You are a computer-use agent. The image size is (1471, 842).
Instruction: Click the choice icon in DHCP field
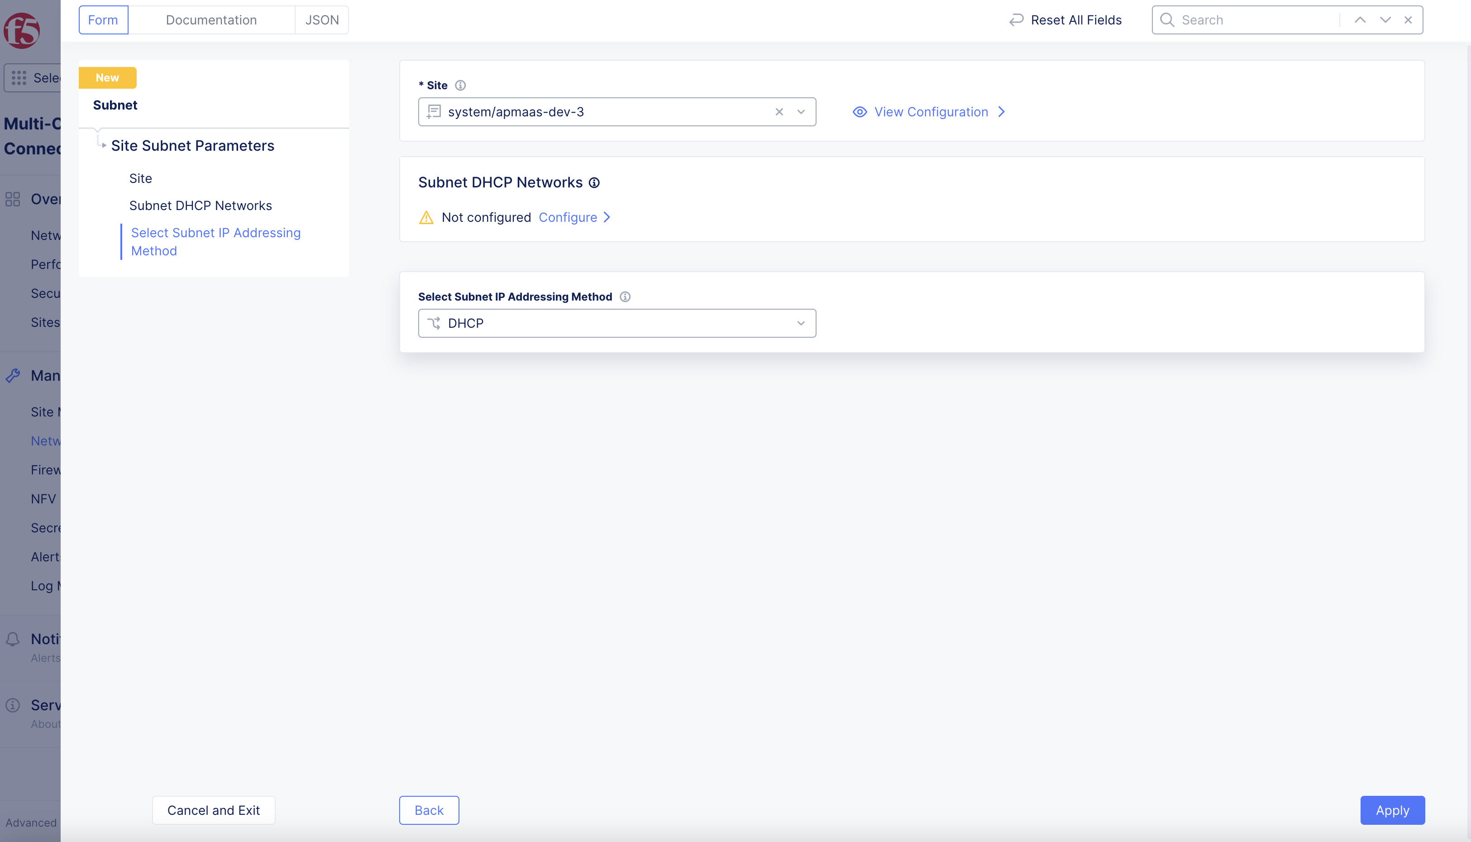(434, 323)
